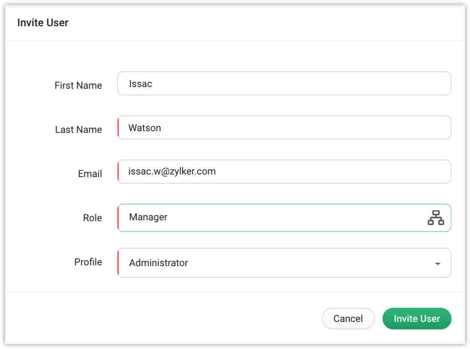Viewport: 470px width, 349px height.
Task: Click the role hierarchy icon
Action: tap(435, 218)
